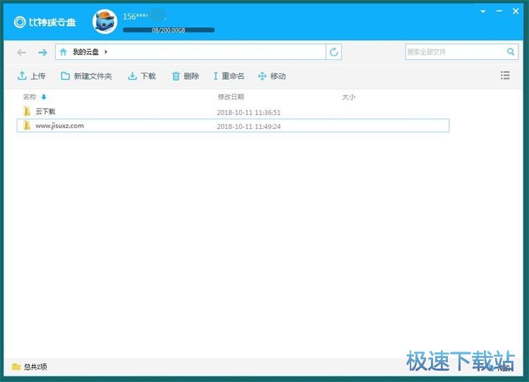Sort by the 大小 column header
Viewport: 529px width, 382px height.
pyautogui.click(x=348, y=97)
